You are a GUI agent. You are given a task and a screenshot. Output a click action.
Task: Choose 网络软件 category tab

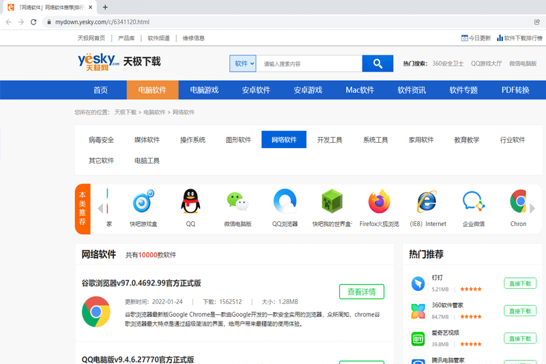[284, 139]
